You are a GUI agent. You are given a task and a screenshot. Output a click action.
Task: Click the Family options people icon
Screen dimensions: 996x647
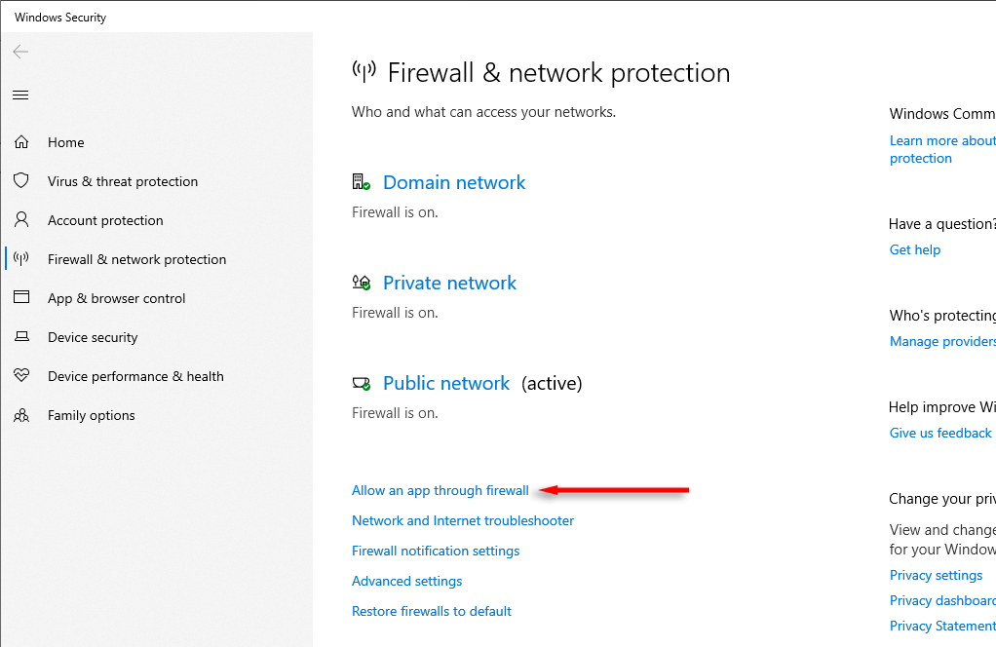point(21,415)
